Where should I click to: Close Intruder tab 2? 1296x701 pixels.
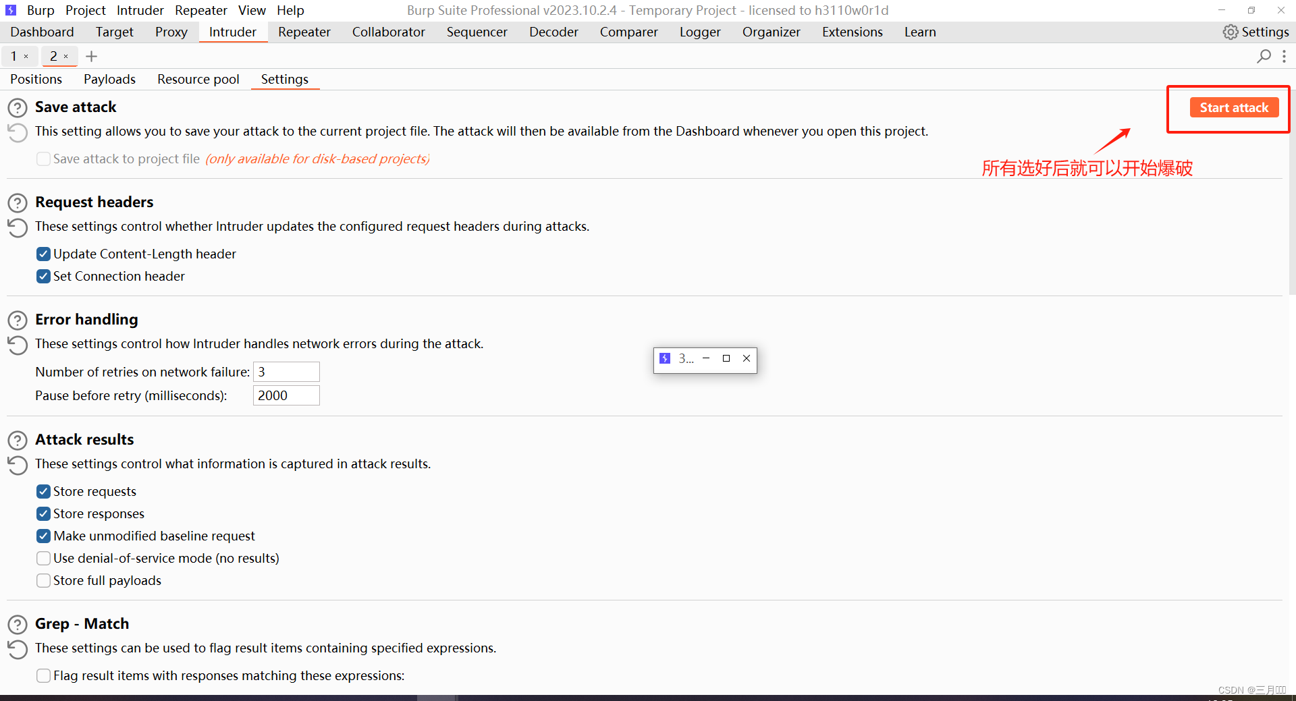point(66,57)
